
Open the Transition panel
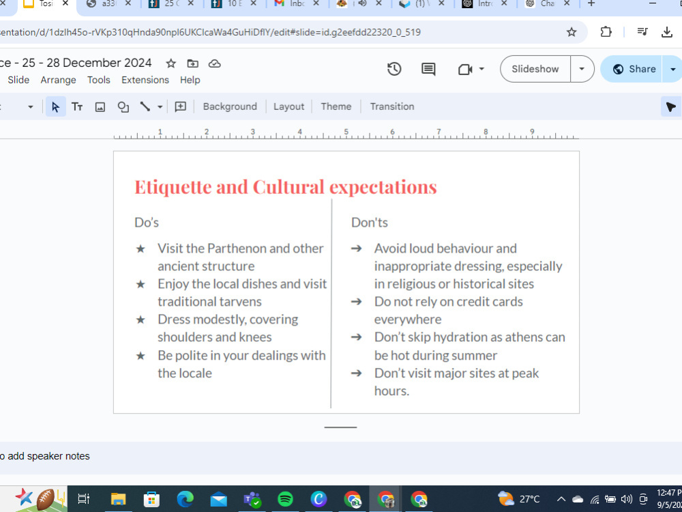coord(392,106)
